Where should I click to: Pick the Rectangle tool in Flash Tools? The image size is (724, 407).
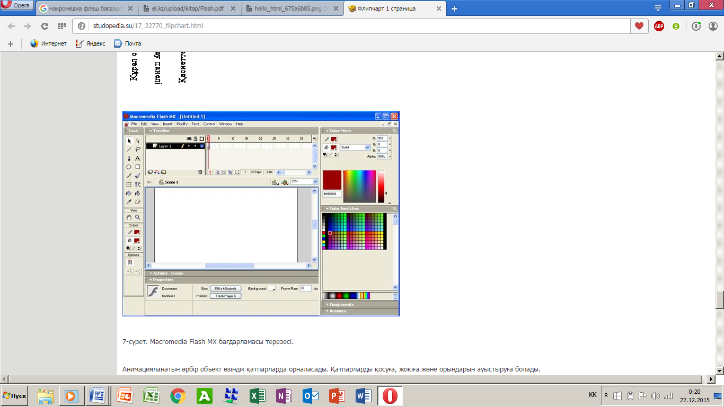point(138,167)
